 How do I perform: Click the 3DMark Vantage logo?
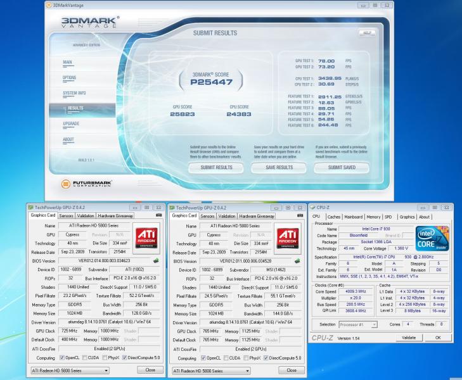(90, 22)
